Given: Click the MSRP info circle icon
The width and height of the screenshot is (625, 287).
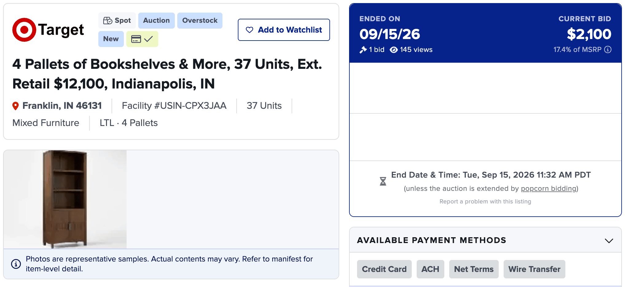Looking at the screenshot, I should point(608,49).
